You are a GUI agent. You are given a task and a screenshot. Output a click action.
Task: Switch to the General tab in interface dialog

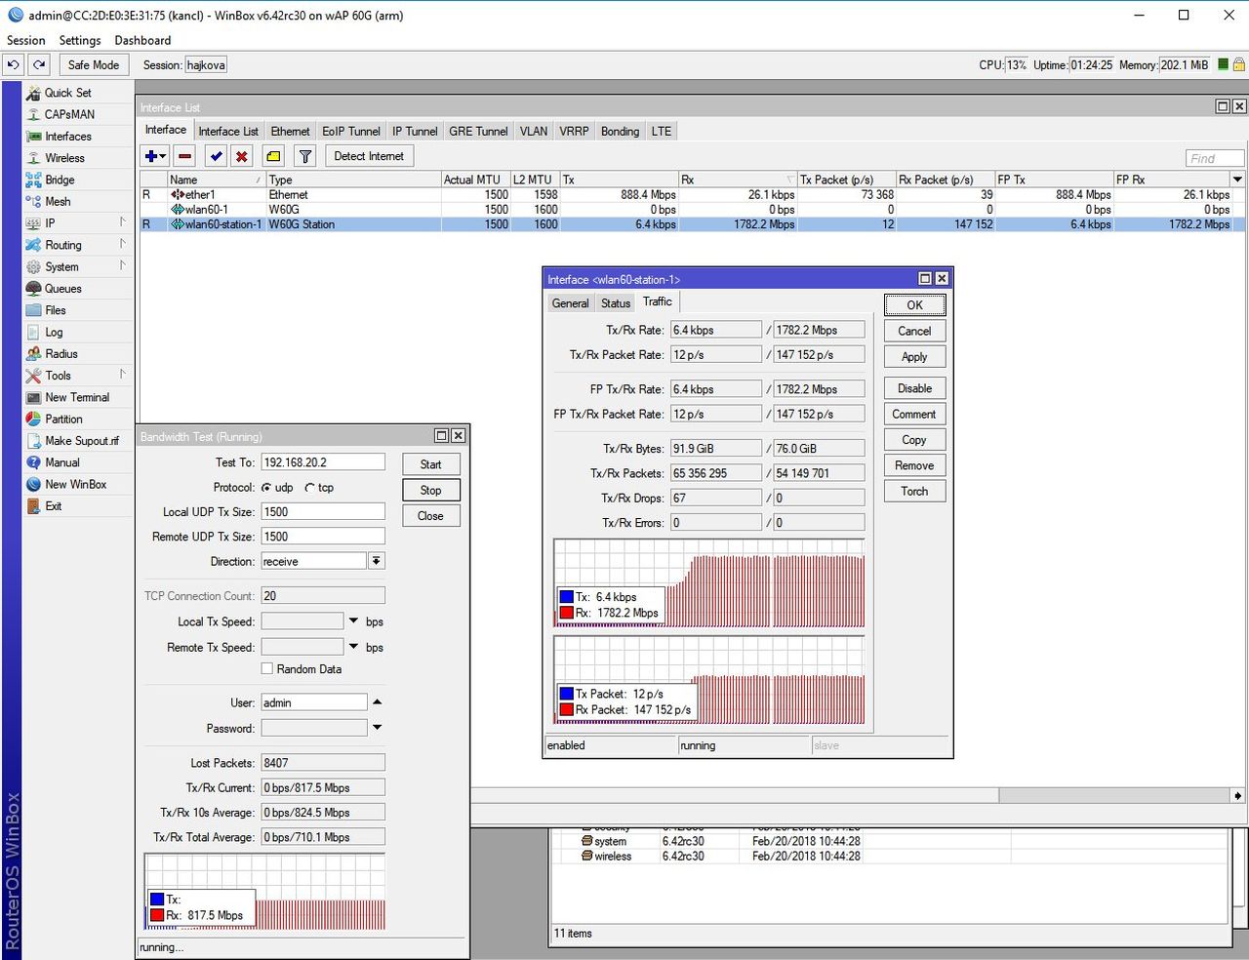tap(571, 303)
